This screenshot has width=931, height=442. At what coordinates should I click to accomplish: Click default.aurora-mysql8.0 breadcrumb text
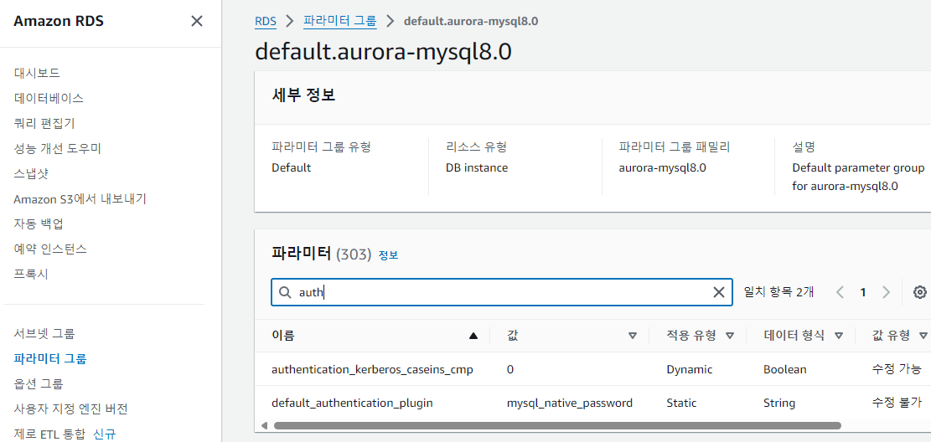pyautogui.click(x=471, y=22)
